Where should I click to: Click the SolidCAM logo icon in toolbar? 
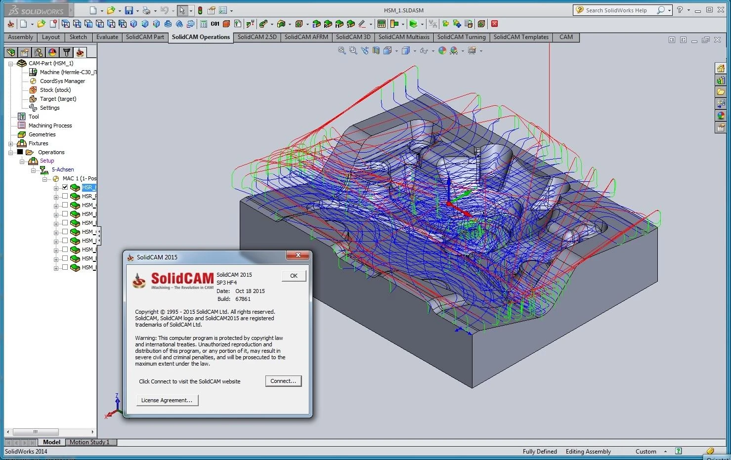[11, 24]
